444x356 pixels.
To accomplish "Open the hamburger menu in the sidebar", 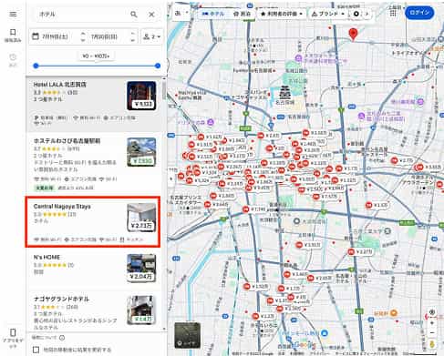I will coord(13,14).
